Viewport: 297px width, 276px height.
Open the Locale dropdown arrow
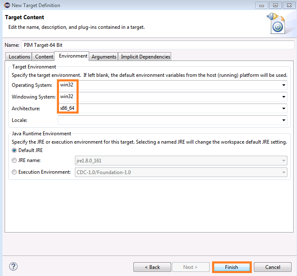coord(284,120)
